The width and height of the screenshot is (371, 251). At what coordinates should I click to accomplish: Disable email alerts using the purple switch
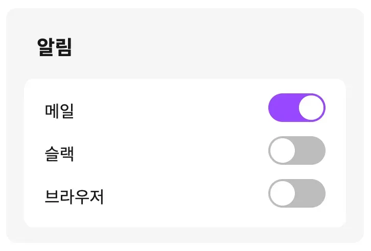296,108
